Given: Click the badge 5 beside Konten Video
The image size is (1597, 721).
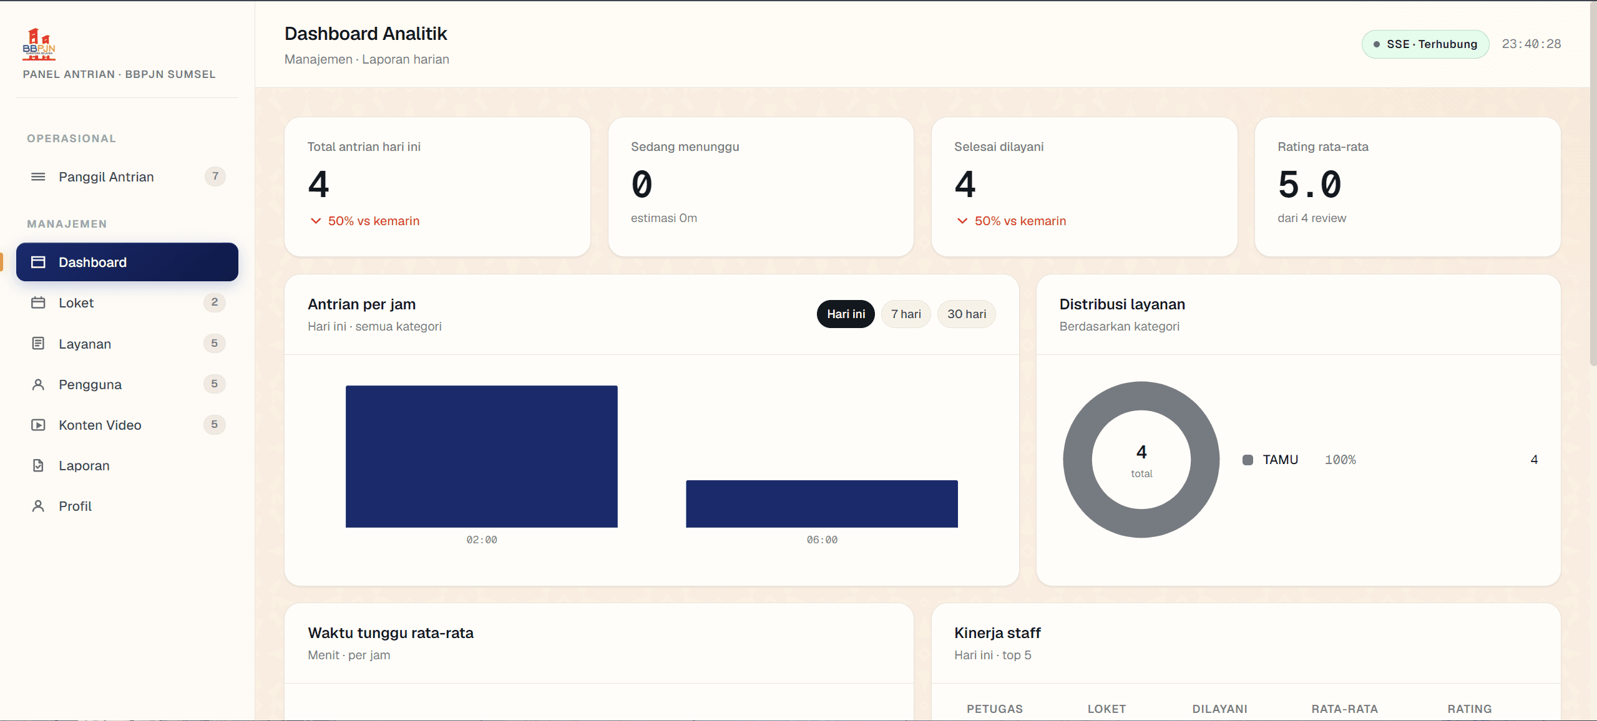Looking at the screenshot, I should [215, 425].
